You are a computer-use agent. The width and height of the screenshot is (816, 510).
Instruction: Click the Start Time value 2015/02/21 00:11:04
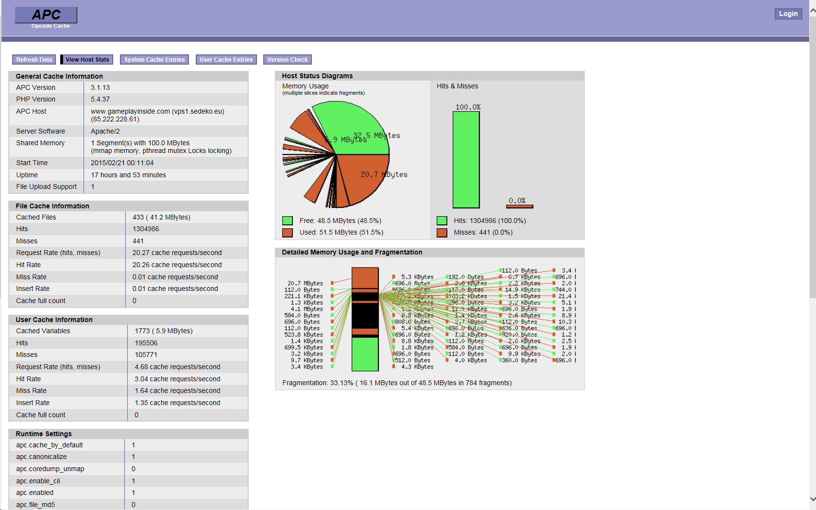122,163
